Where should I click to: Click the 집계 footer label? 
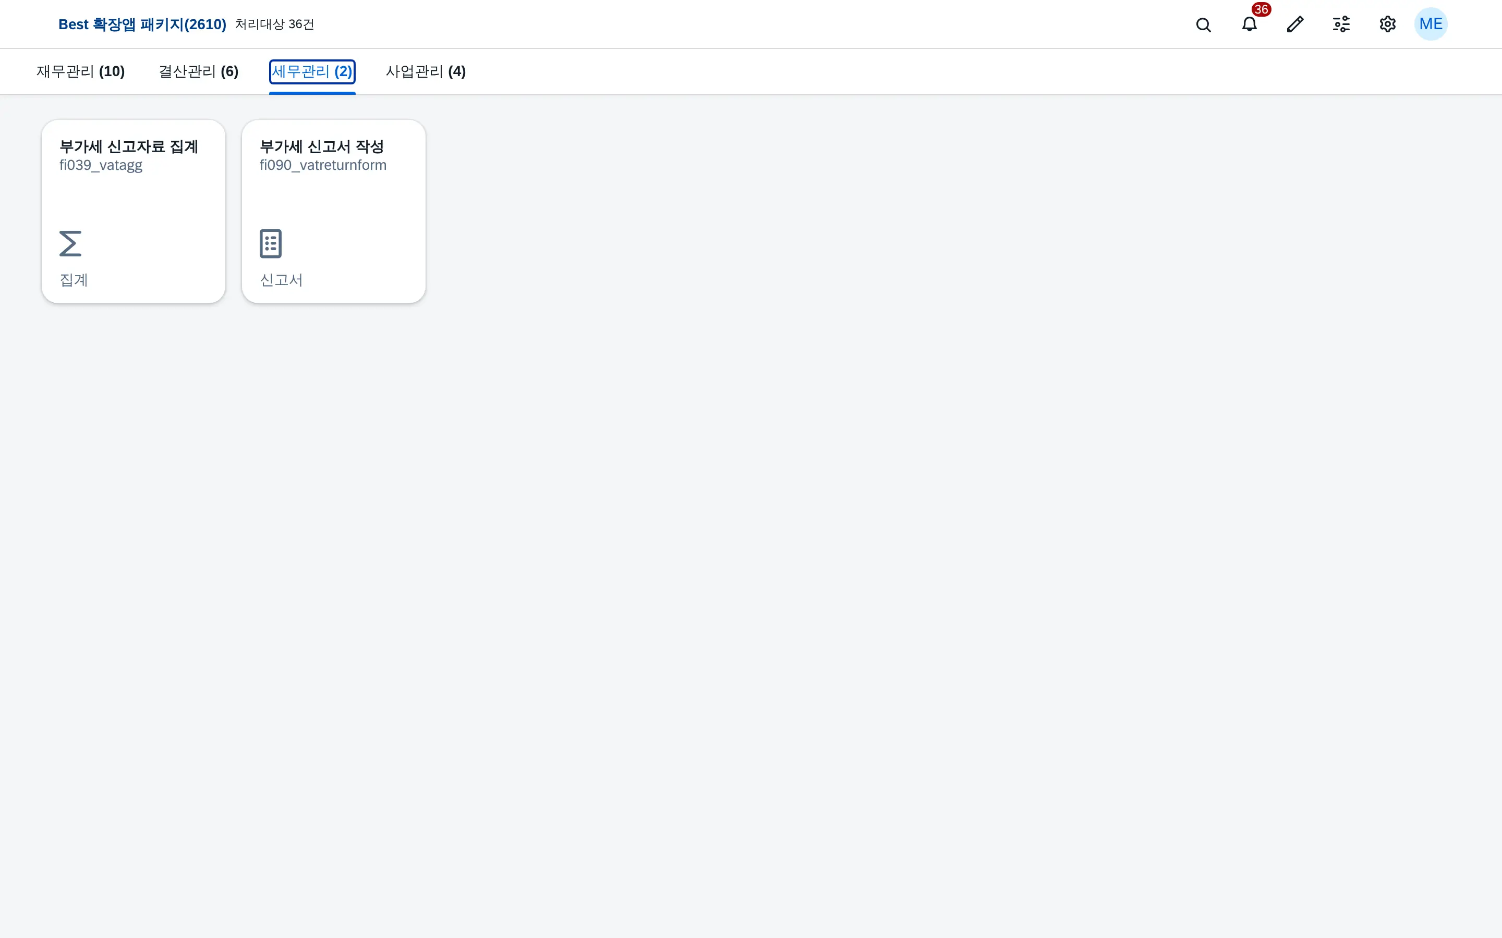tap(74, 280)
